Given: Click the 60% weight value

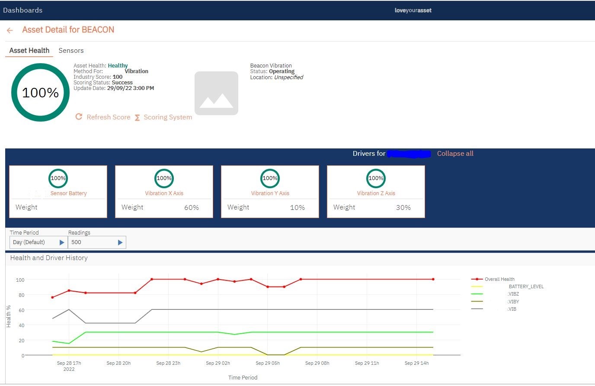Looking at the screenshot, I should [192, 208].
